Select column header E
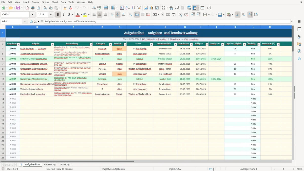 (x=119, y=27)
